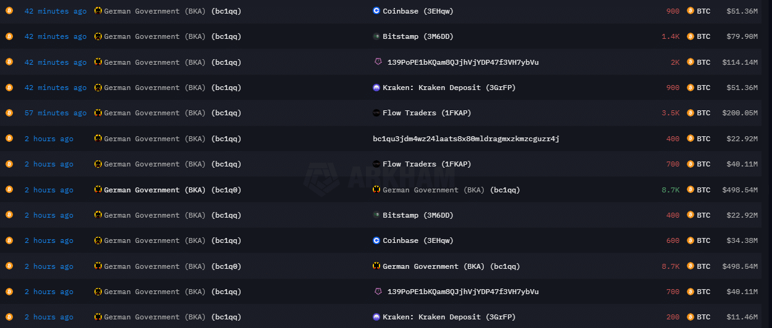772x328 pixels.
Task: Click the Coinbase icon in the 600 BTC row
Action: tap(376, 240)
